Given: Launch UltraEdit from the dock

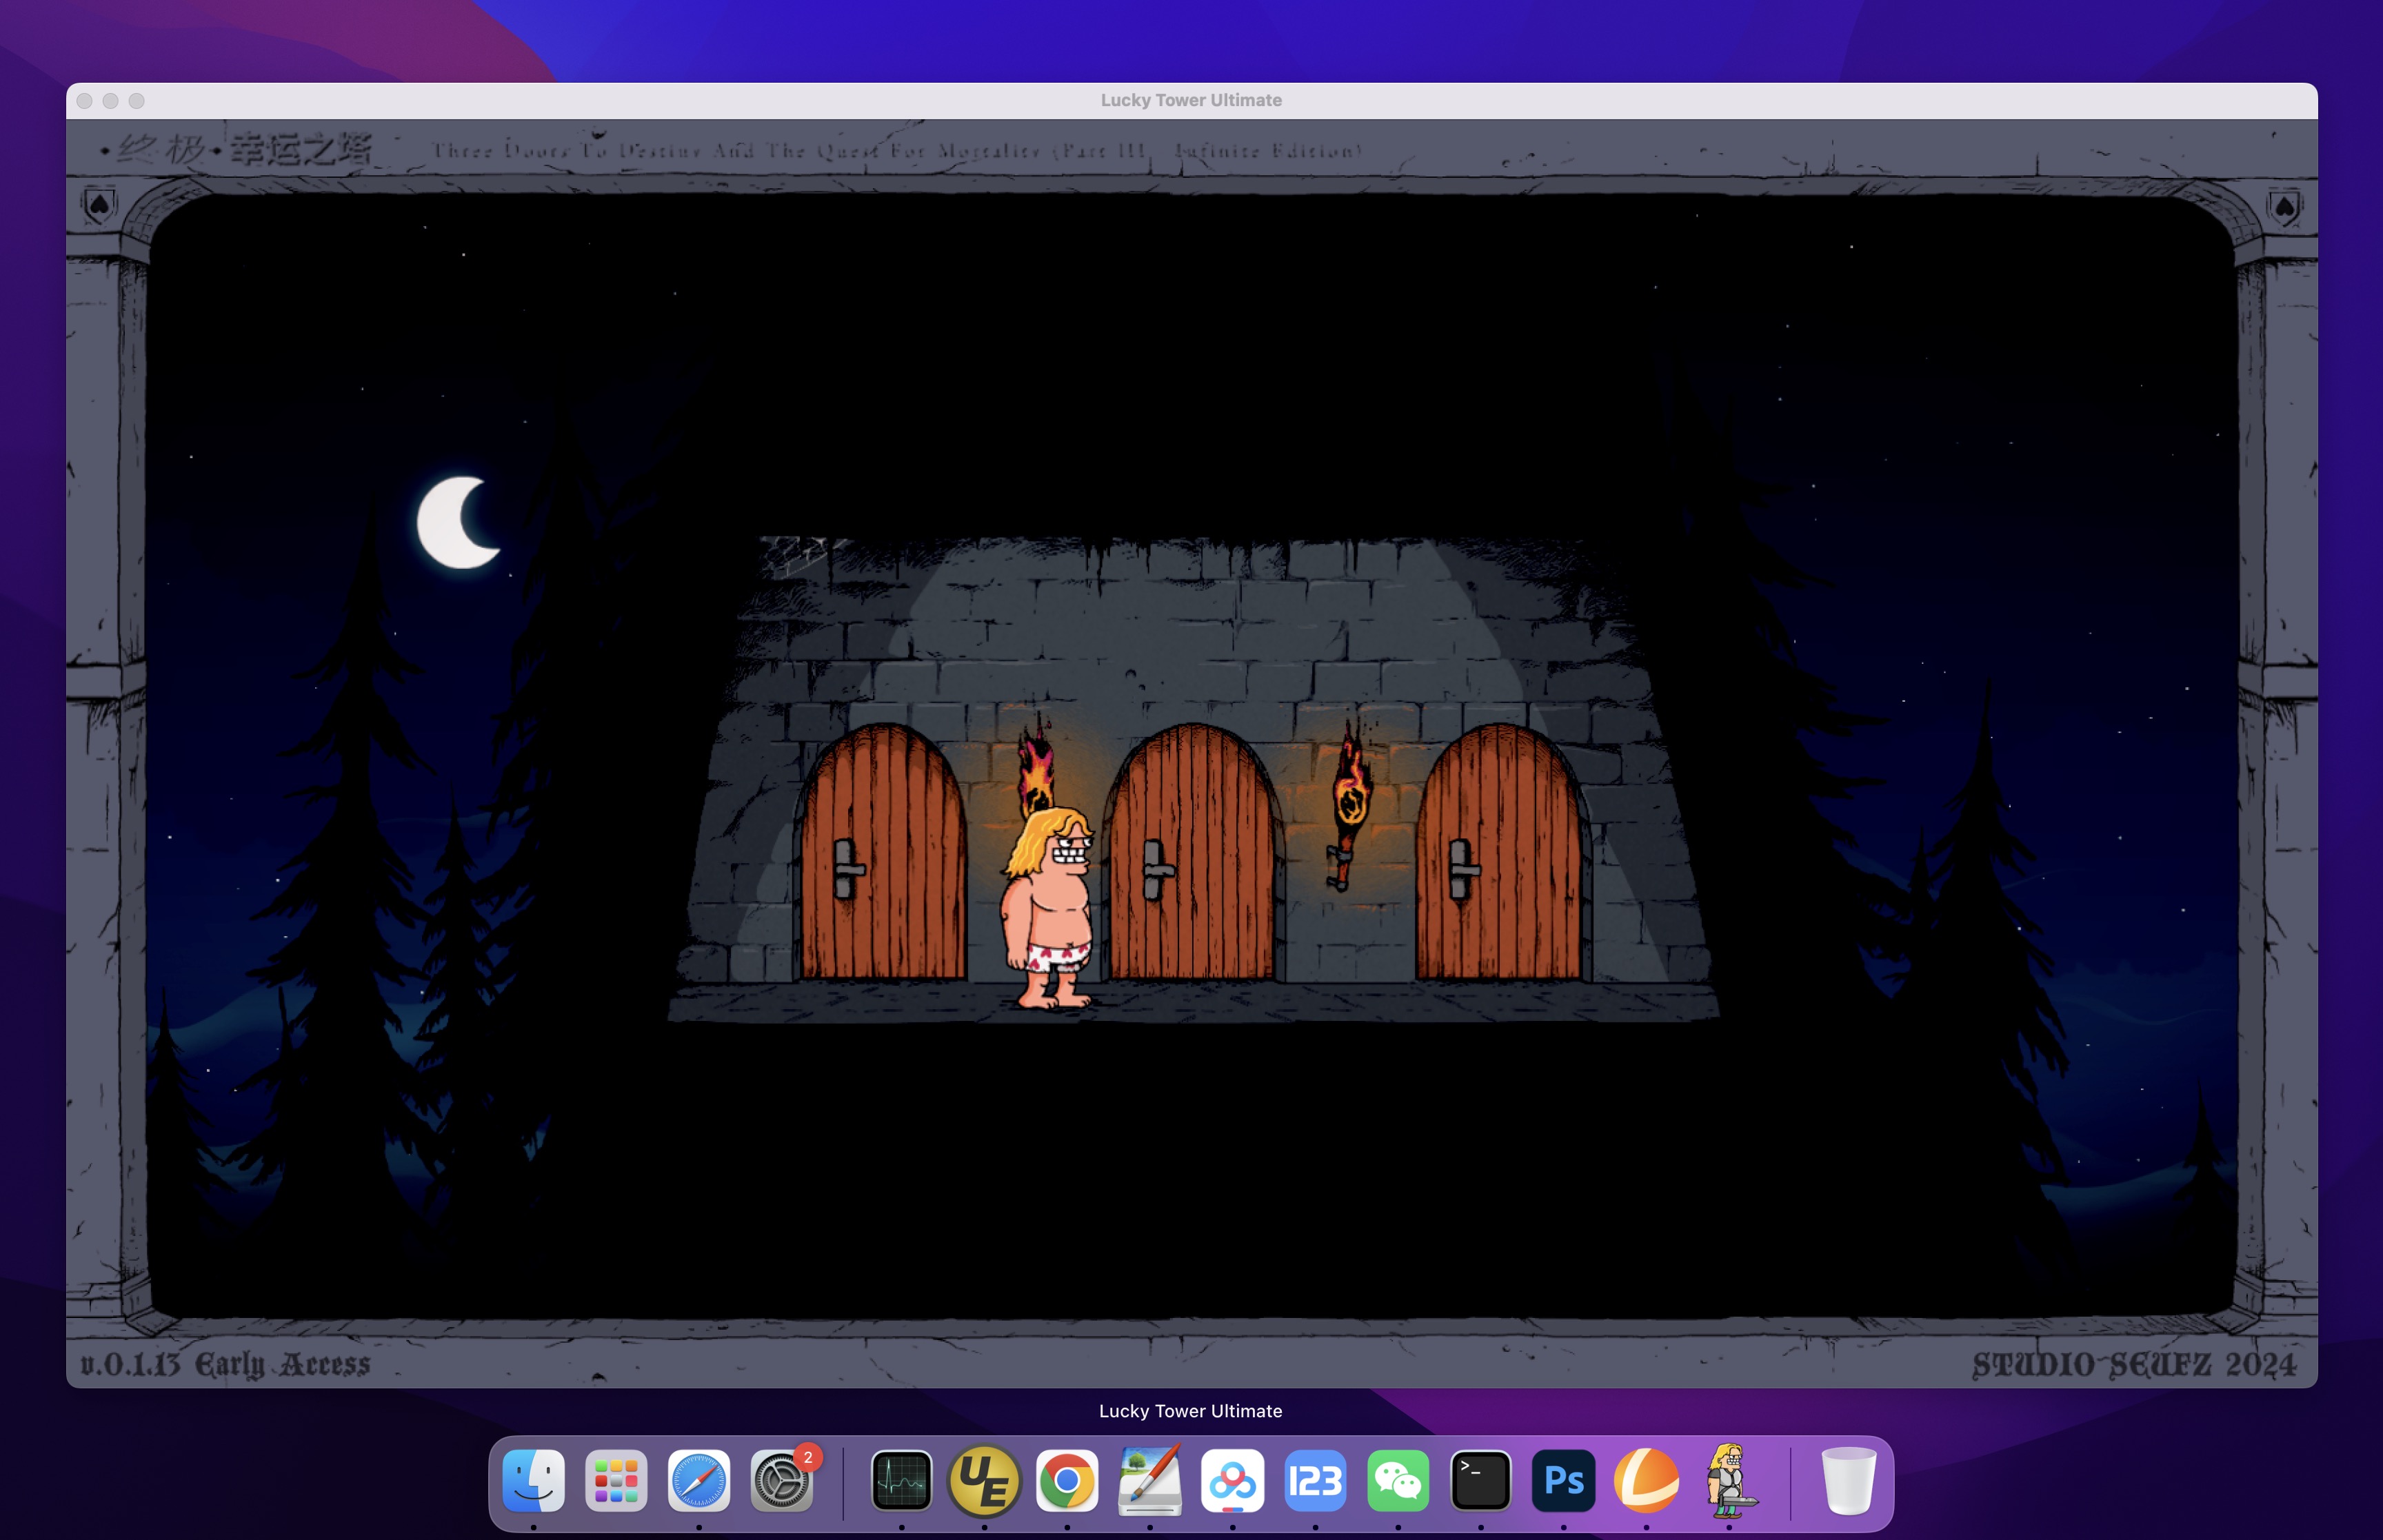Looking at the screenshot, I should pos(984,1480).
